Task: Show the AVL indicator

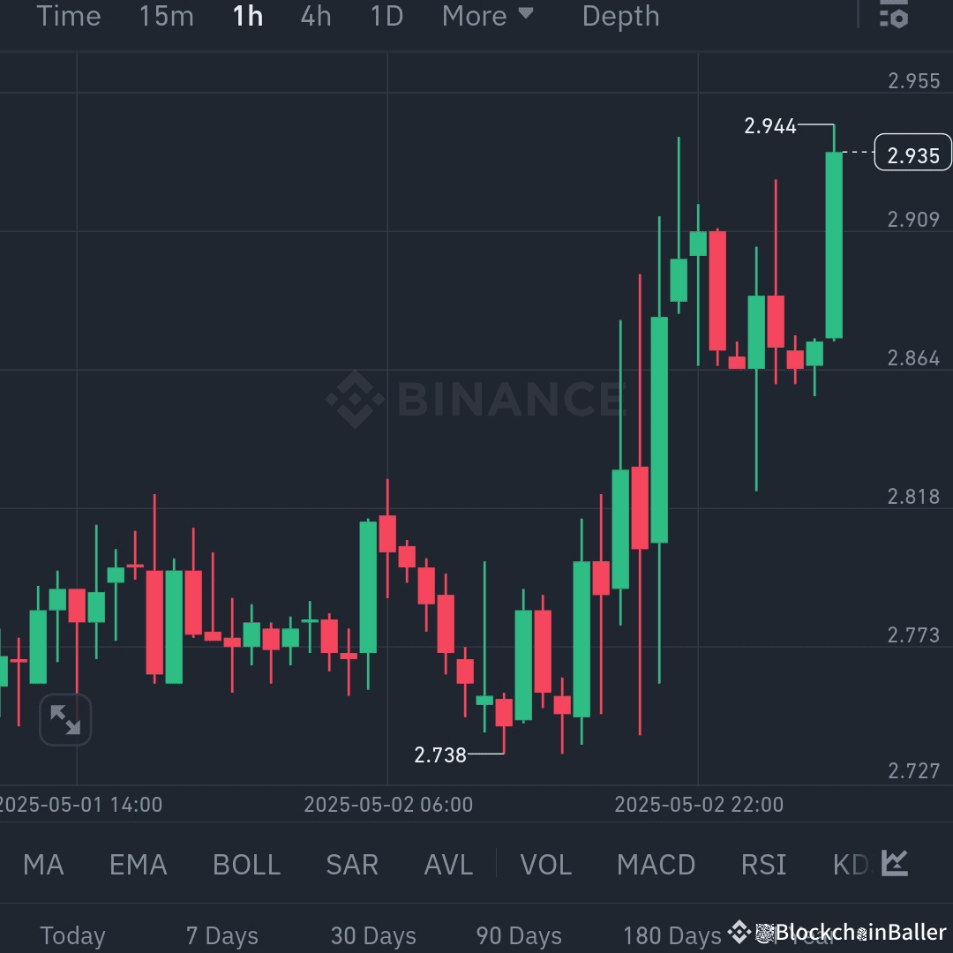Action: [447, 865]
